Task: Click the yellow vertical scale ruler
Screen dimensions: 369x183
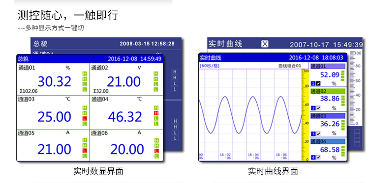Action: [305, 115]
